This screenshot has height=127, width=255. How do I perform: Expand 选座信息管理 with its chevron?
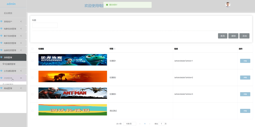point(21,50)
